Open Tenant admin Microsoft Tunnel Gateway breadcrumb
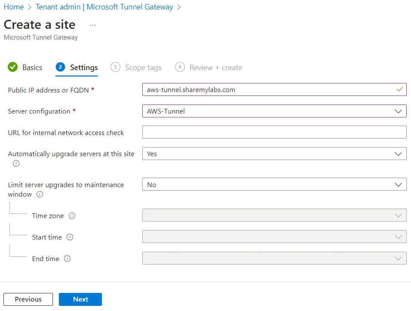Screen dimensions: 411x311 click(104, 7)
